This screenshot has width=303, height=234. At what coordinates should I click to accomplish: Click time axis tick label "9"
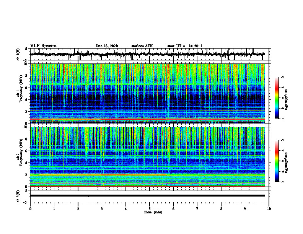pyautogui.click(x=245, y=209)
